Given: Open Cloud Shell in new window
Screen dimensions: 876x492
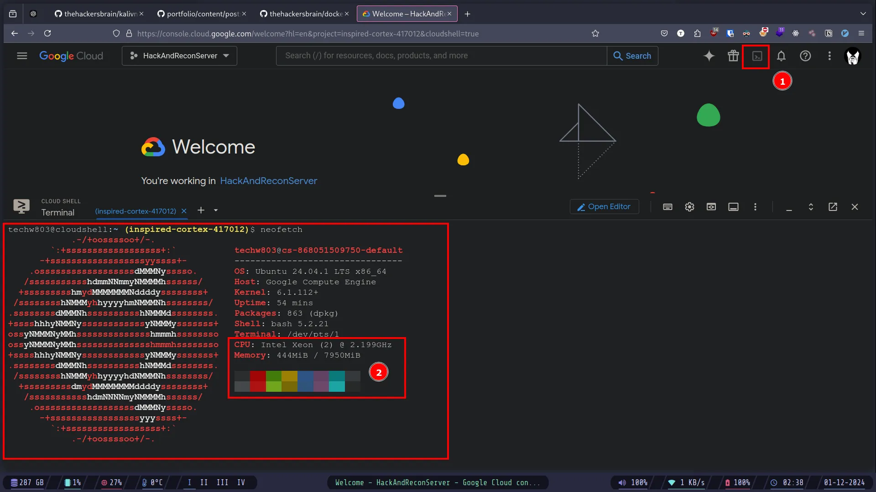Looking at the screenshot, I should coord(833,207).
